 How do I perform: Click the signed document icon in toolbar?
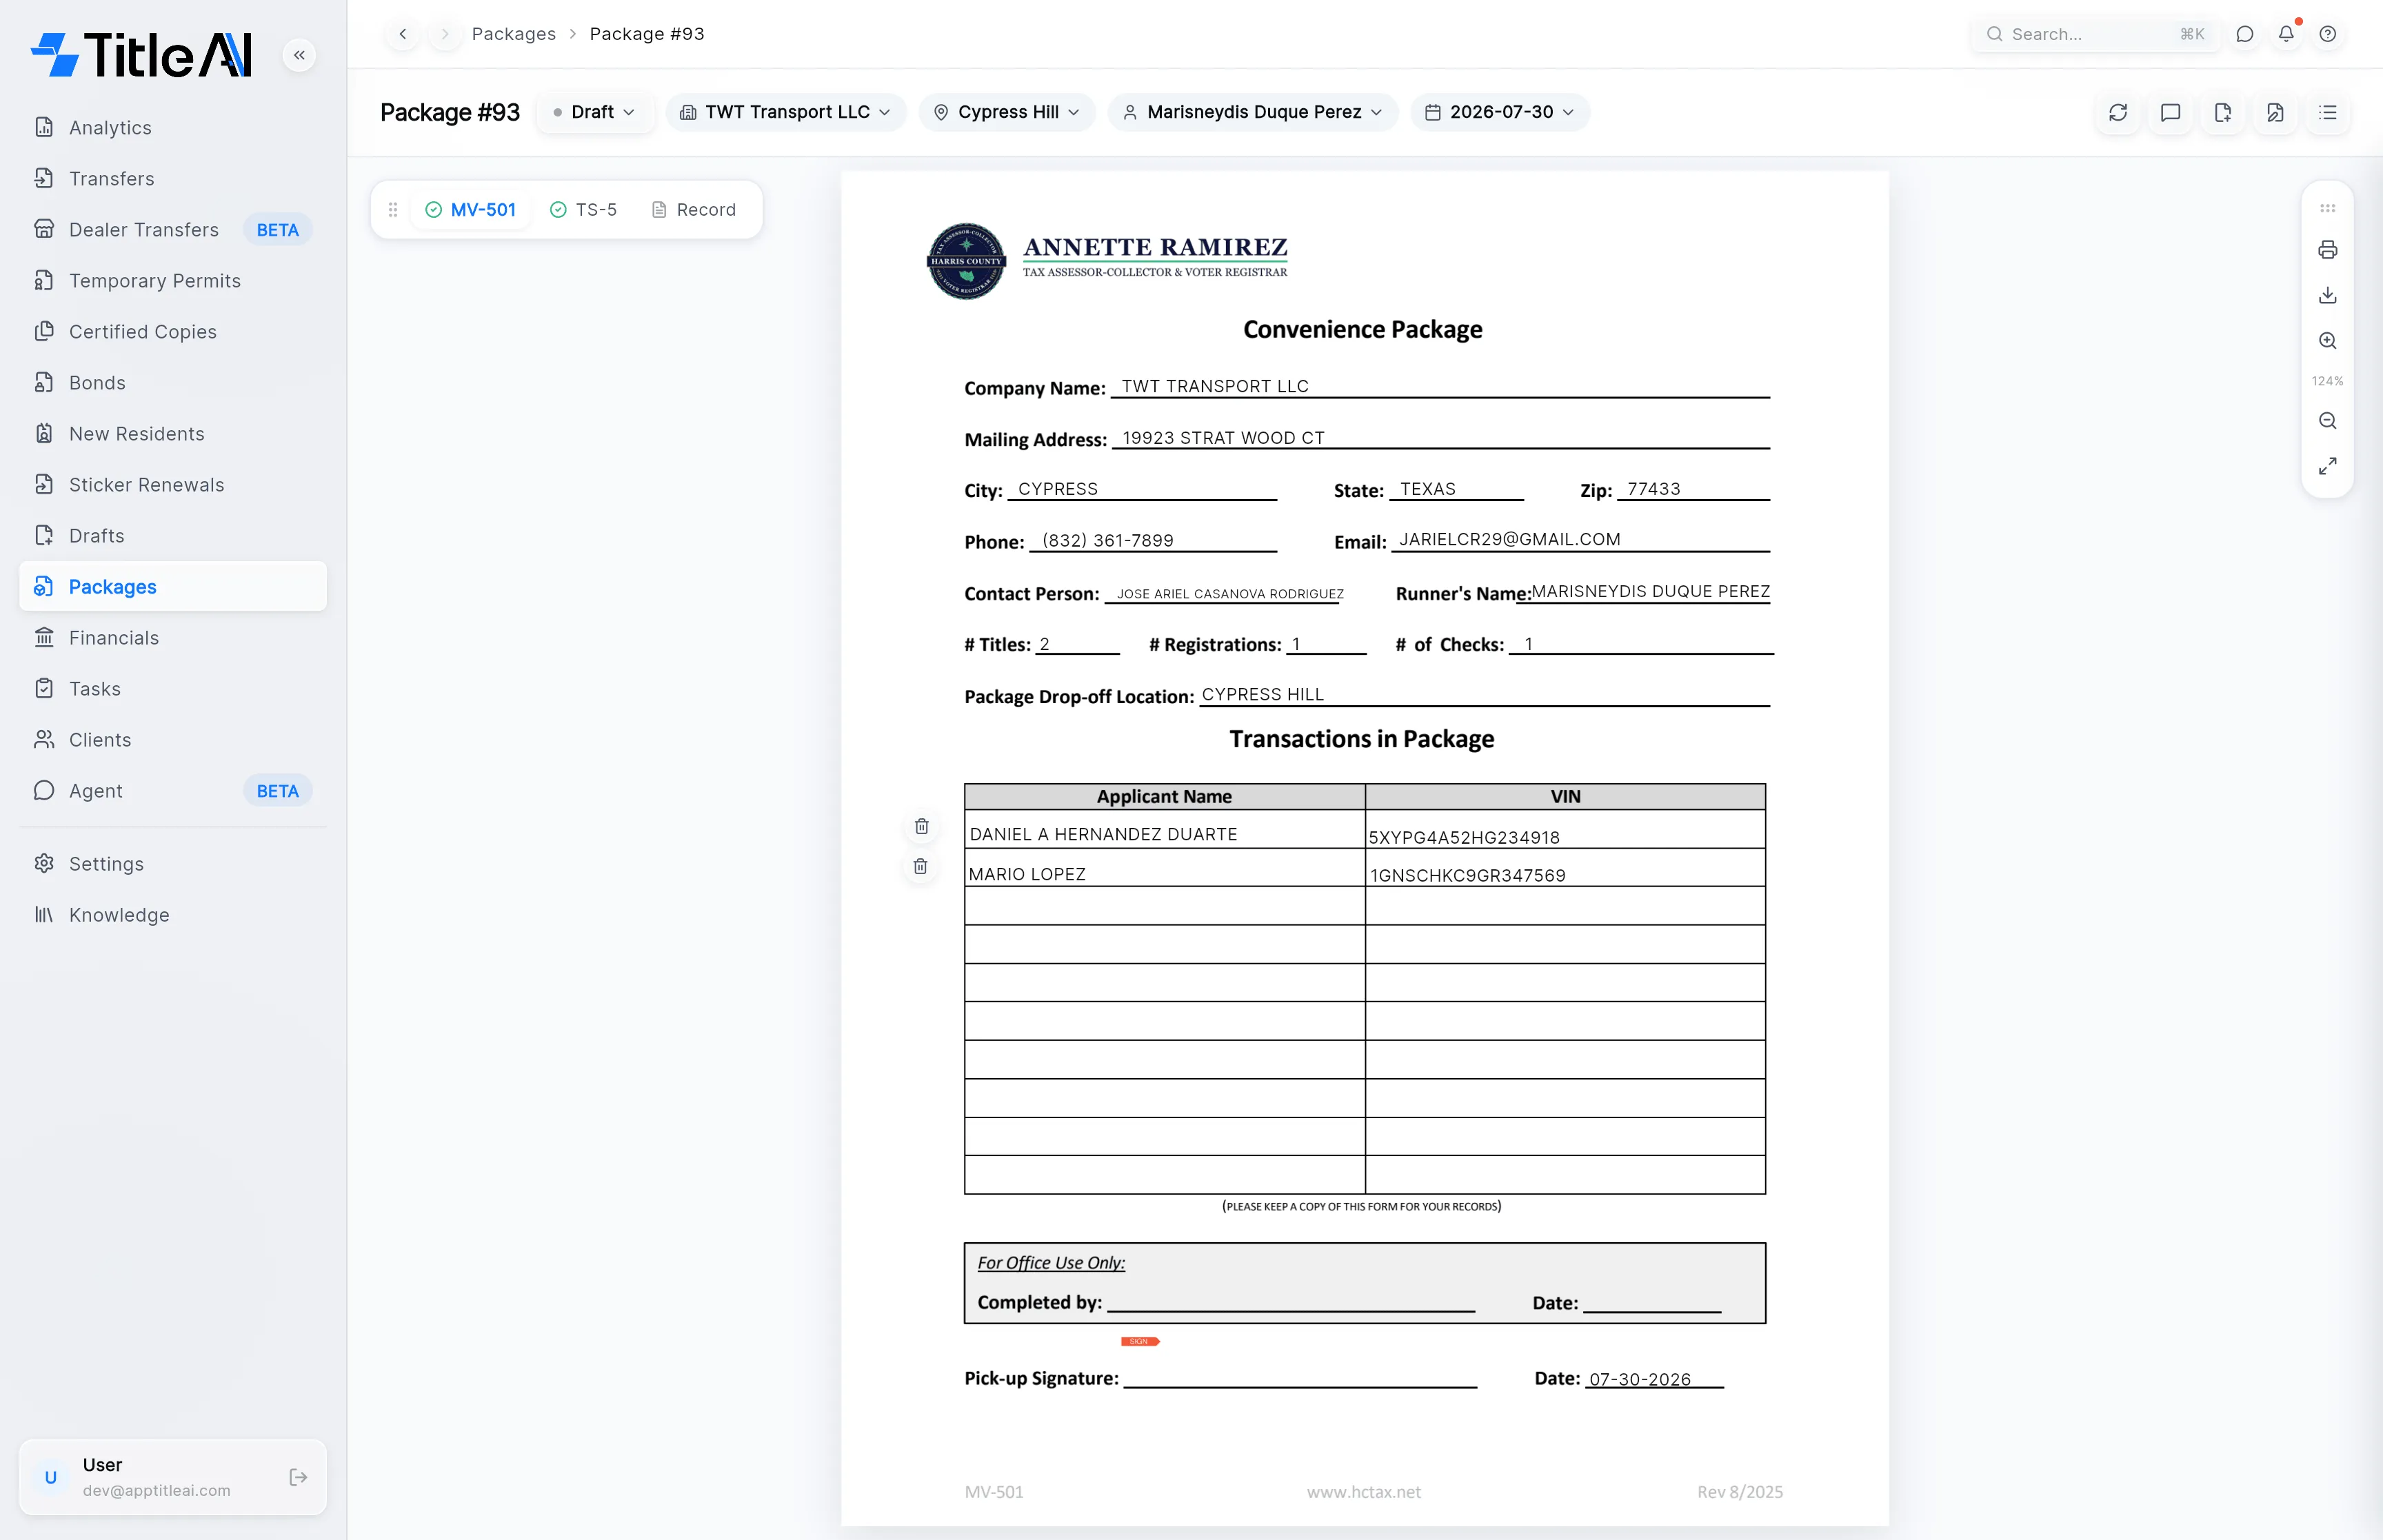pos(2275,112)
